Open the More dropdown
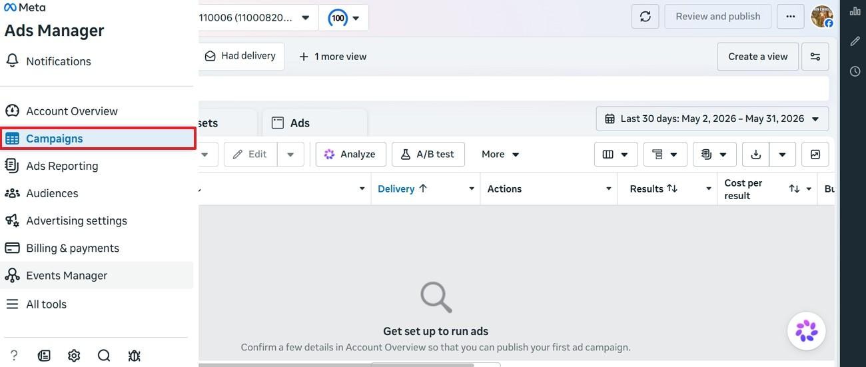This screenshot has width=866, height=367. click(x=500, y=154)
